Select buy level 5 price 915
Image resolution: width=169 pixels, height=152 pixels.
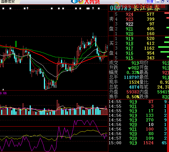coord(129,58)
